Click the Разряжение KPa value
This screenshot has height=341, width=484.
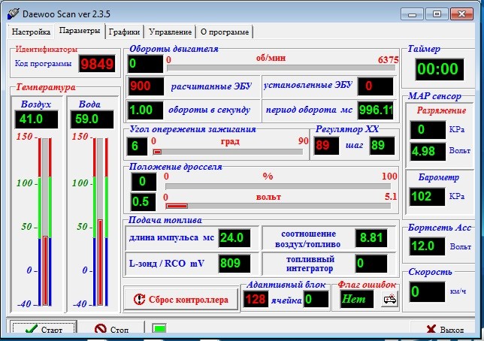point(428,130)
